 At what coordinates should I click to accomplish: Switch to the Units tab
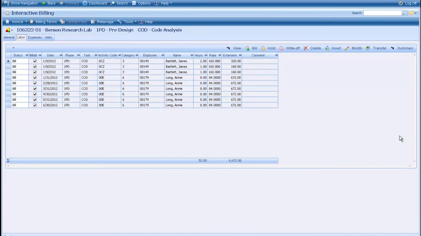click(x=48, y=37)
